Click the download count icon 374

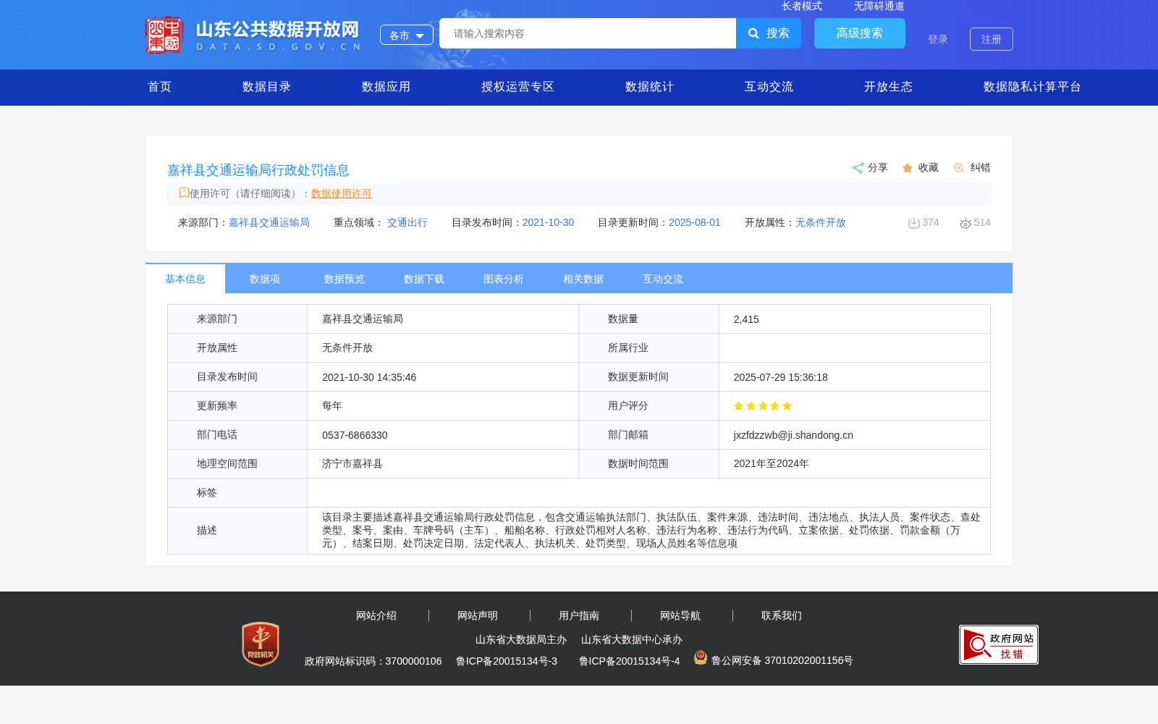tap(914, 223)
